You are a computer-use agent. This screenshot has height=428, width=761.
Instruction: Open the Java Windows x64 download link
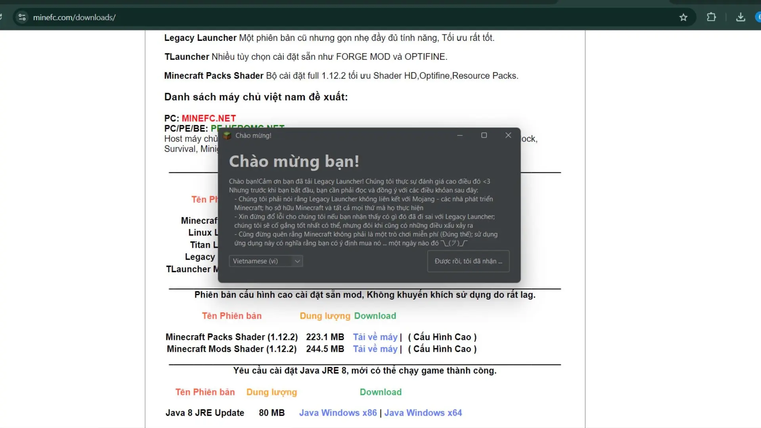[x=423, y=413]
